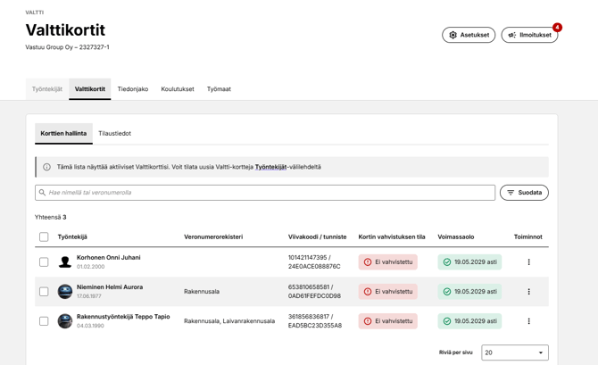This screenshot has width=598, height=365.
Task: Click the VALTTI breadcrumb label
Action: click(34, 12)
